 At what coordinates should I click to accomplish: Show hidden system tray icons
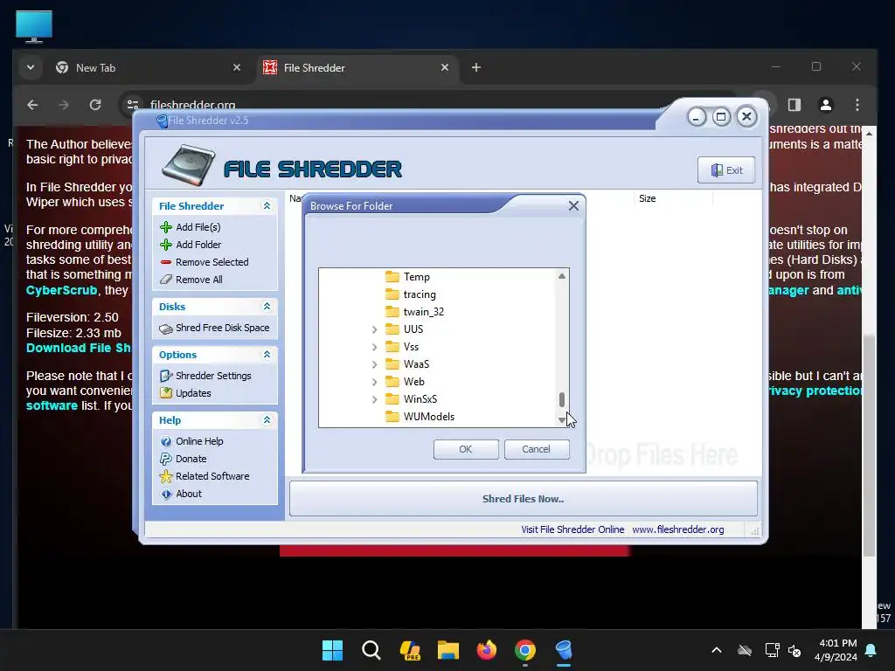point(717,650)
